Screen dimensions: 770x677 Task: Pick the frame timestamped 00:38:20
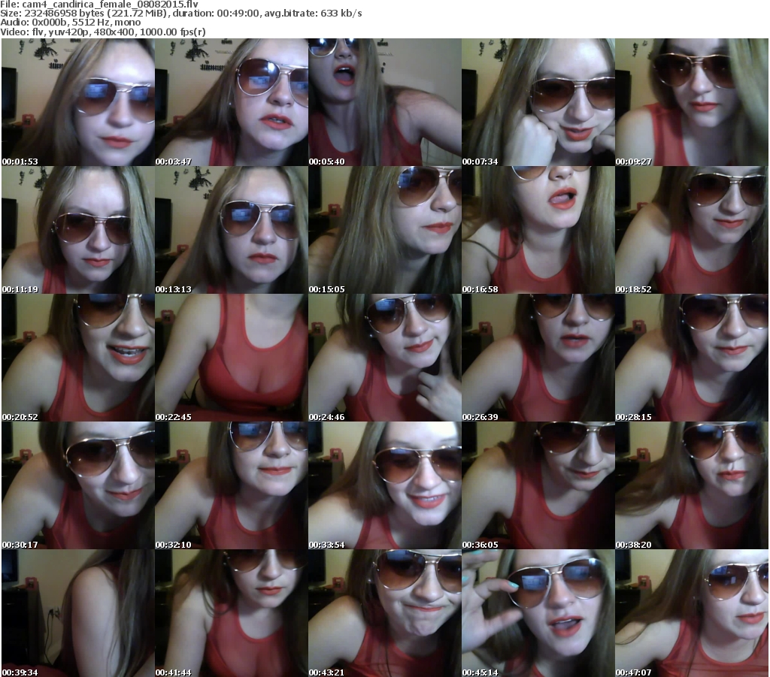692,485
